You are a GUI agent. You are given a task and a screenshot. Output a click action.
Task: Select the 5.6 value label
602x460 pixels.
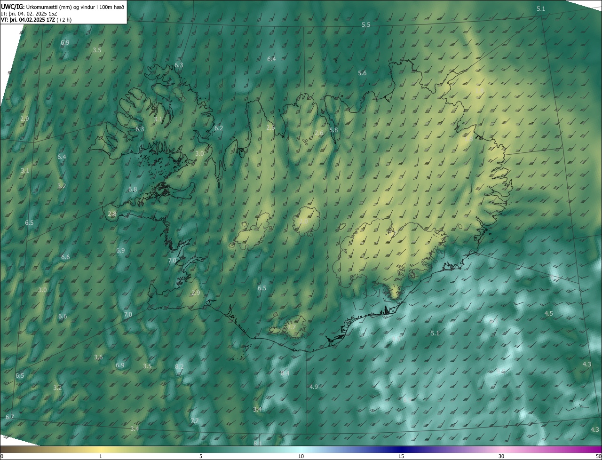coord(362,73)
